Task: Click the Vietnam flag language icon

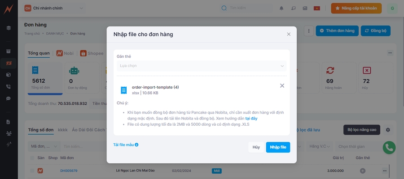Action: click(317, 8)
